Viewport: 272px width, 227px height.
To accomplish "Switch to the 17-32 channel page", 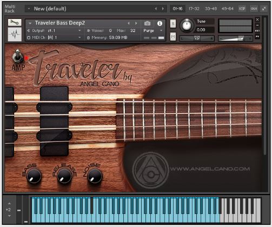I will point(194,9).
